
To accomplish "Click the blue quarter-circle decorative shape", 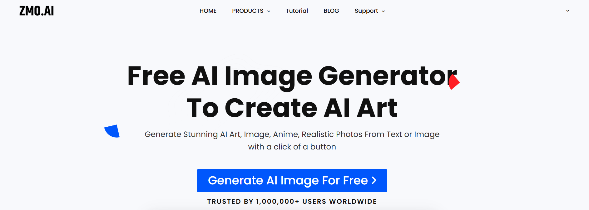I will (112, 131).
